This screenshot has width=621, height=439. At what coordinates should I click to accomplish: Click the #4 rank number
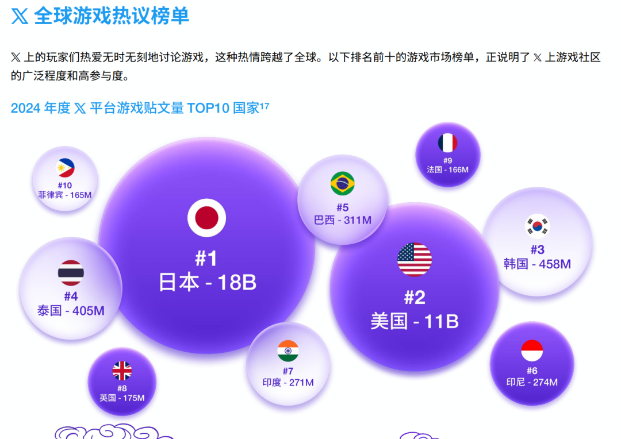(71, 296)
